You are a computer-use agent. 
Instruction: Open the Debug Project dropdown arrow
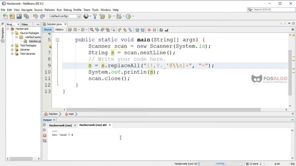click(x=123, y=16)
